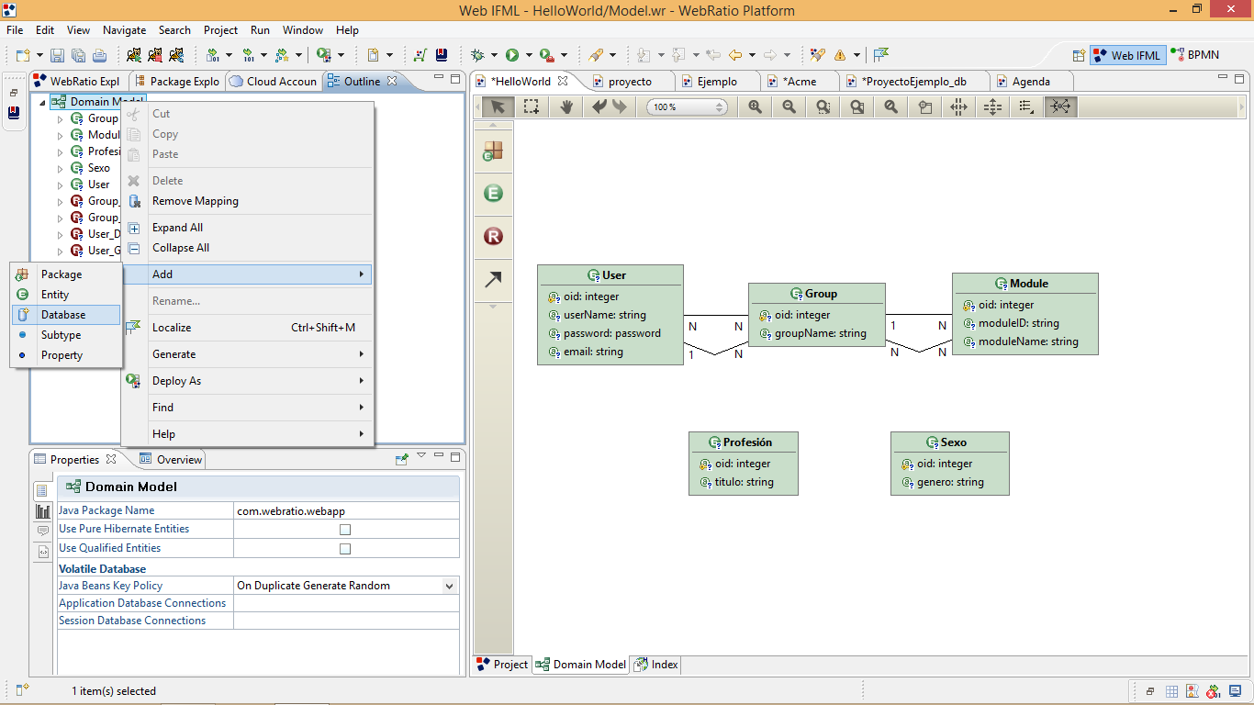Select Remove Mapping in context menu
Image resolution: width=1254 pixels, height=705 pixels.
pyautogui.click(x=248, y=201)
